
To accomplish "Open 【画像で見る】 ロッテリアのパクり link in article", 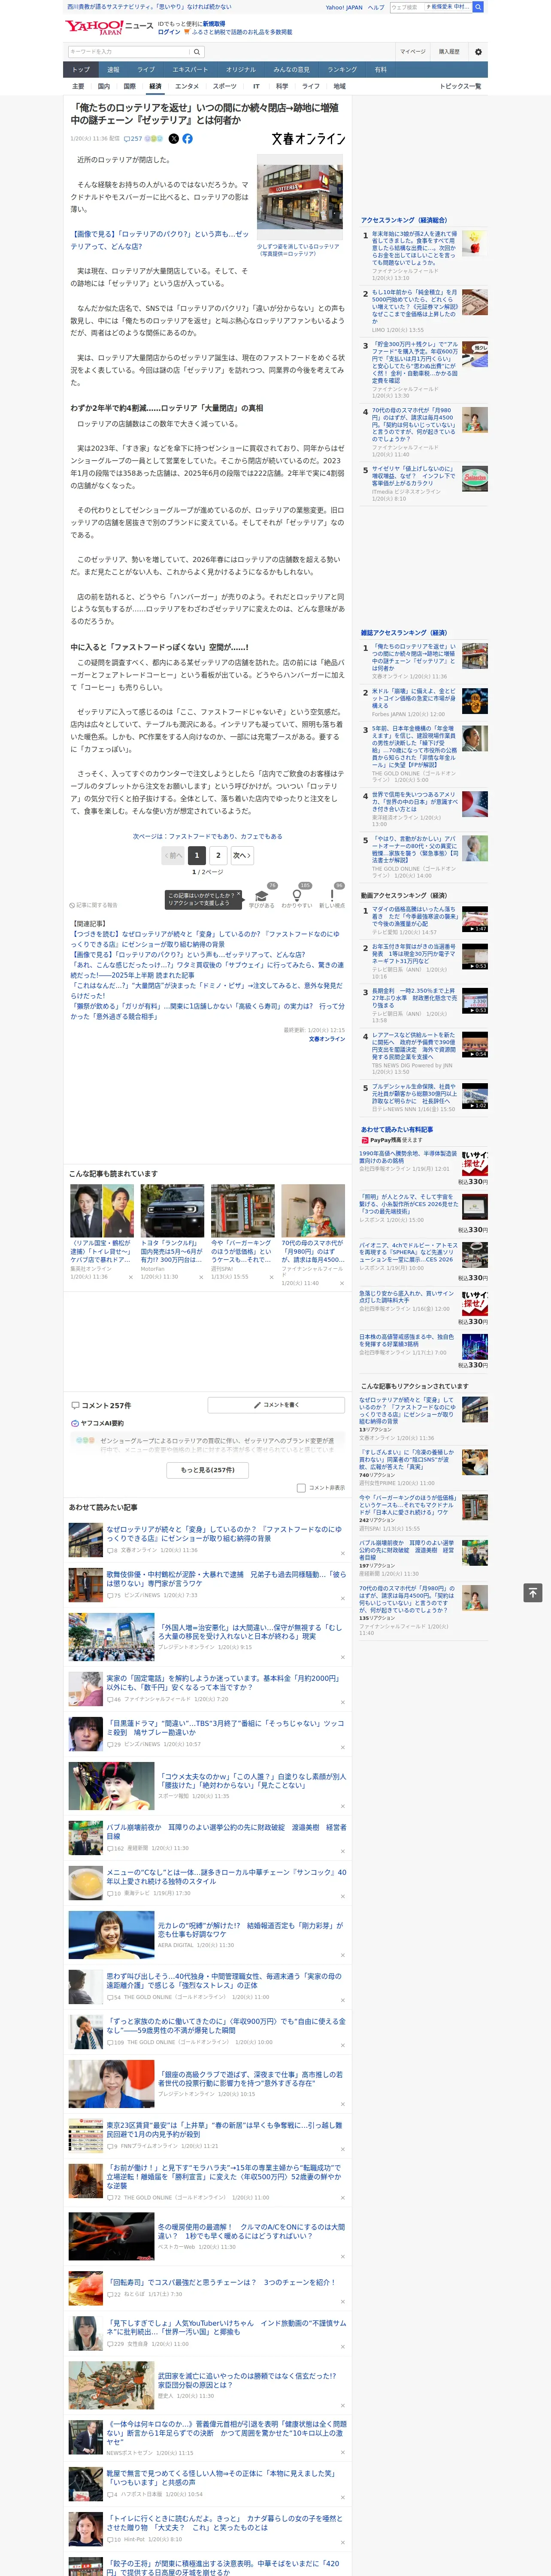I will [x=159, y=239].
